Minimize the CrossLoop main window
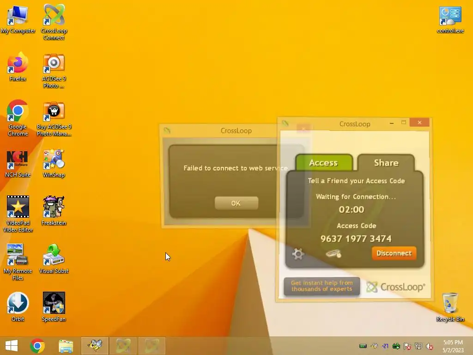Screen dimensions: 473x355 pos(392,123)
